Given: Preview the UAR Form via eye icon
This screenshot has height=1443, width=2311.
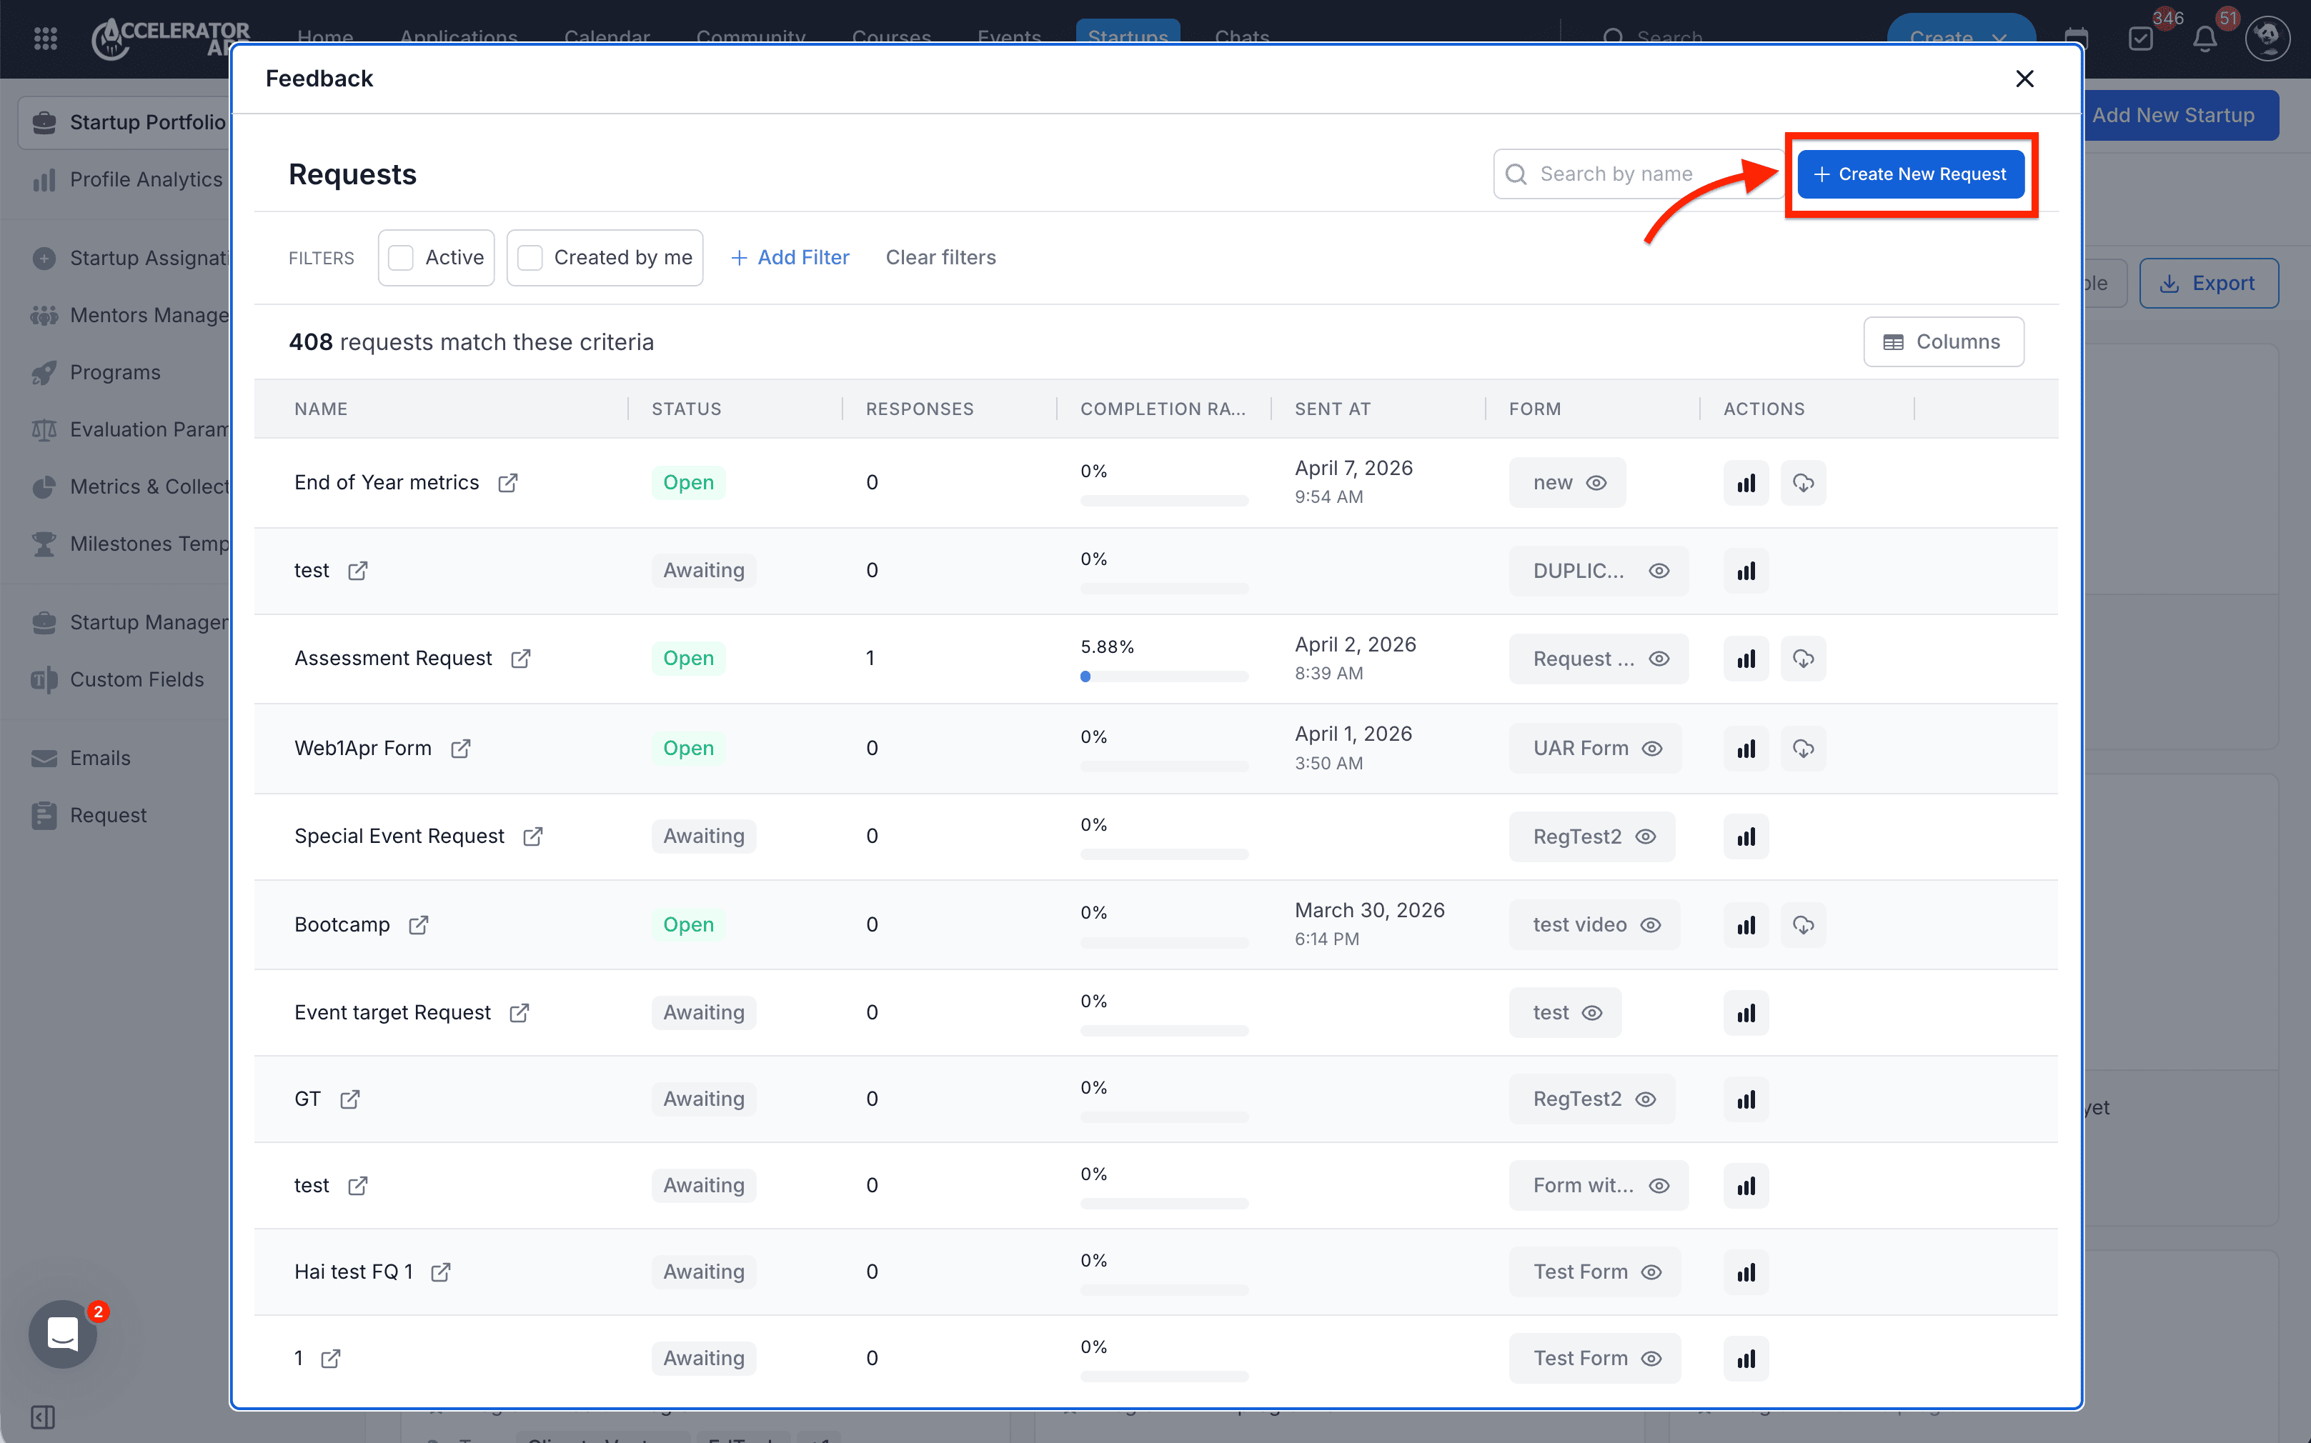Looking at the screenshot, I should pyautogui.click(x=1652, y=749).
